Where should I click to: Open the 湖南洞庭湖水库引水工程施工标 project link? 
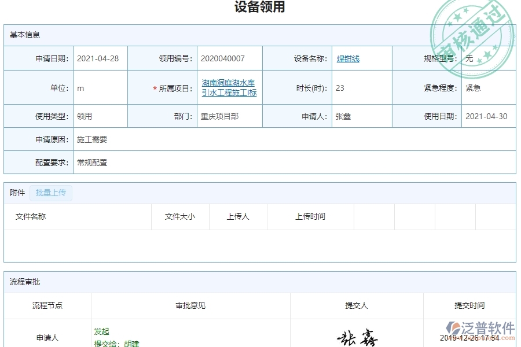coord(228,87)
